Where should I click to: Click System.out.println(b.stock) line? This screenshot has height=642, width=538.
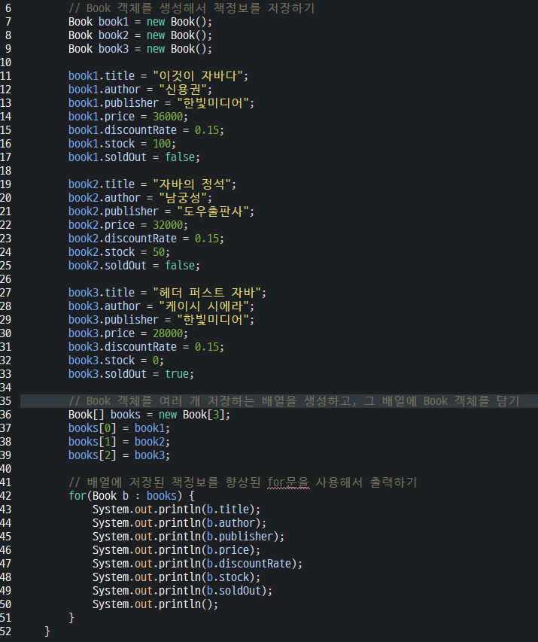(x=177, y=577)
